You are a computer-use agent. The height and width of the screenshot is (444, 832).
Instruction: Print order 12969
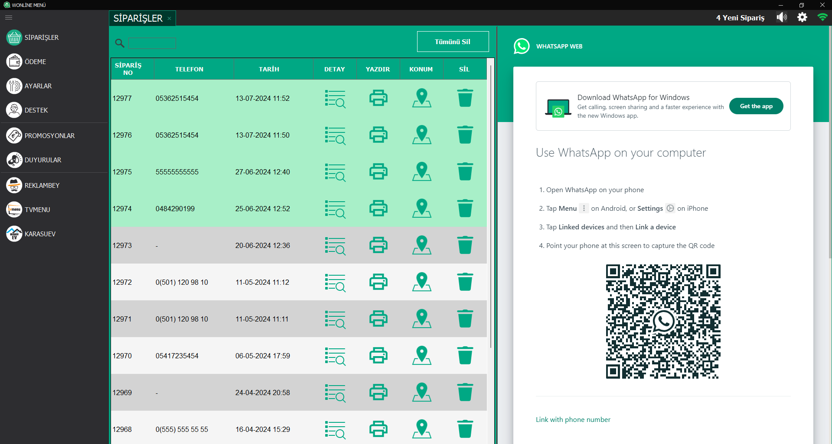(x=378, y=392)
